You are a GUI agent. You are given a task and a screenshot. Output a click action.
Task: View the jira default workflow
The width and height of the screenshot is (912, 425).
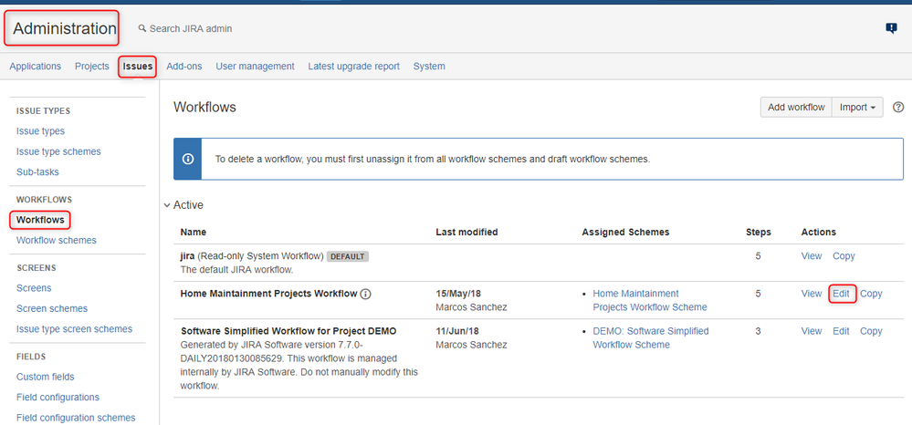(x=812, y=255)
